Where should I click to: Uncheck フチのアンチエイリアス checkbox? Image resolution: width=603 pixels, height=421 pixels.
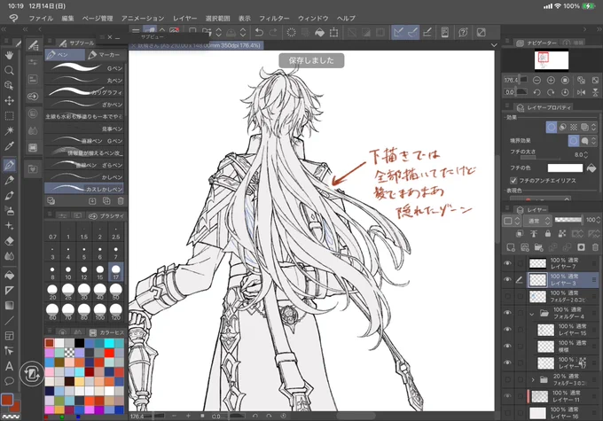point(513,180)
